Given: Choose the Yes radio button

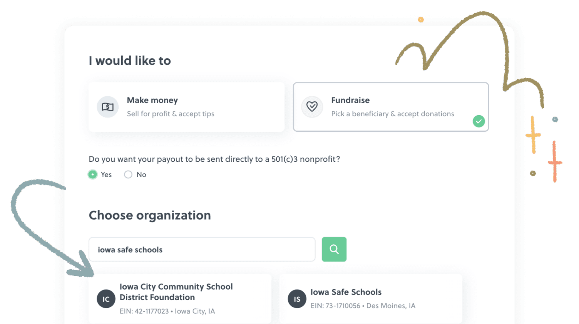Looking at the screenshot, I should (x=92, y=175).
